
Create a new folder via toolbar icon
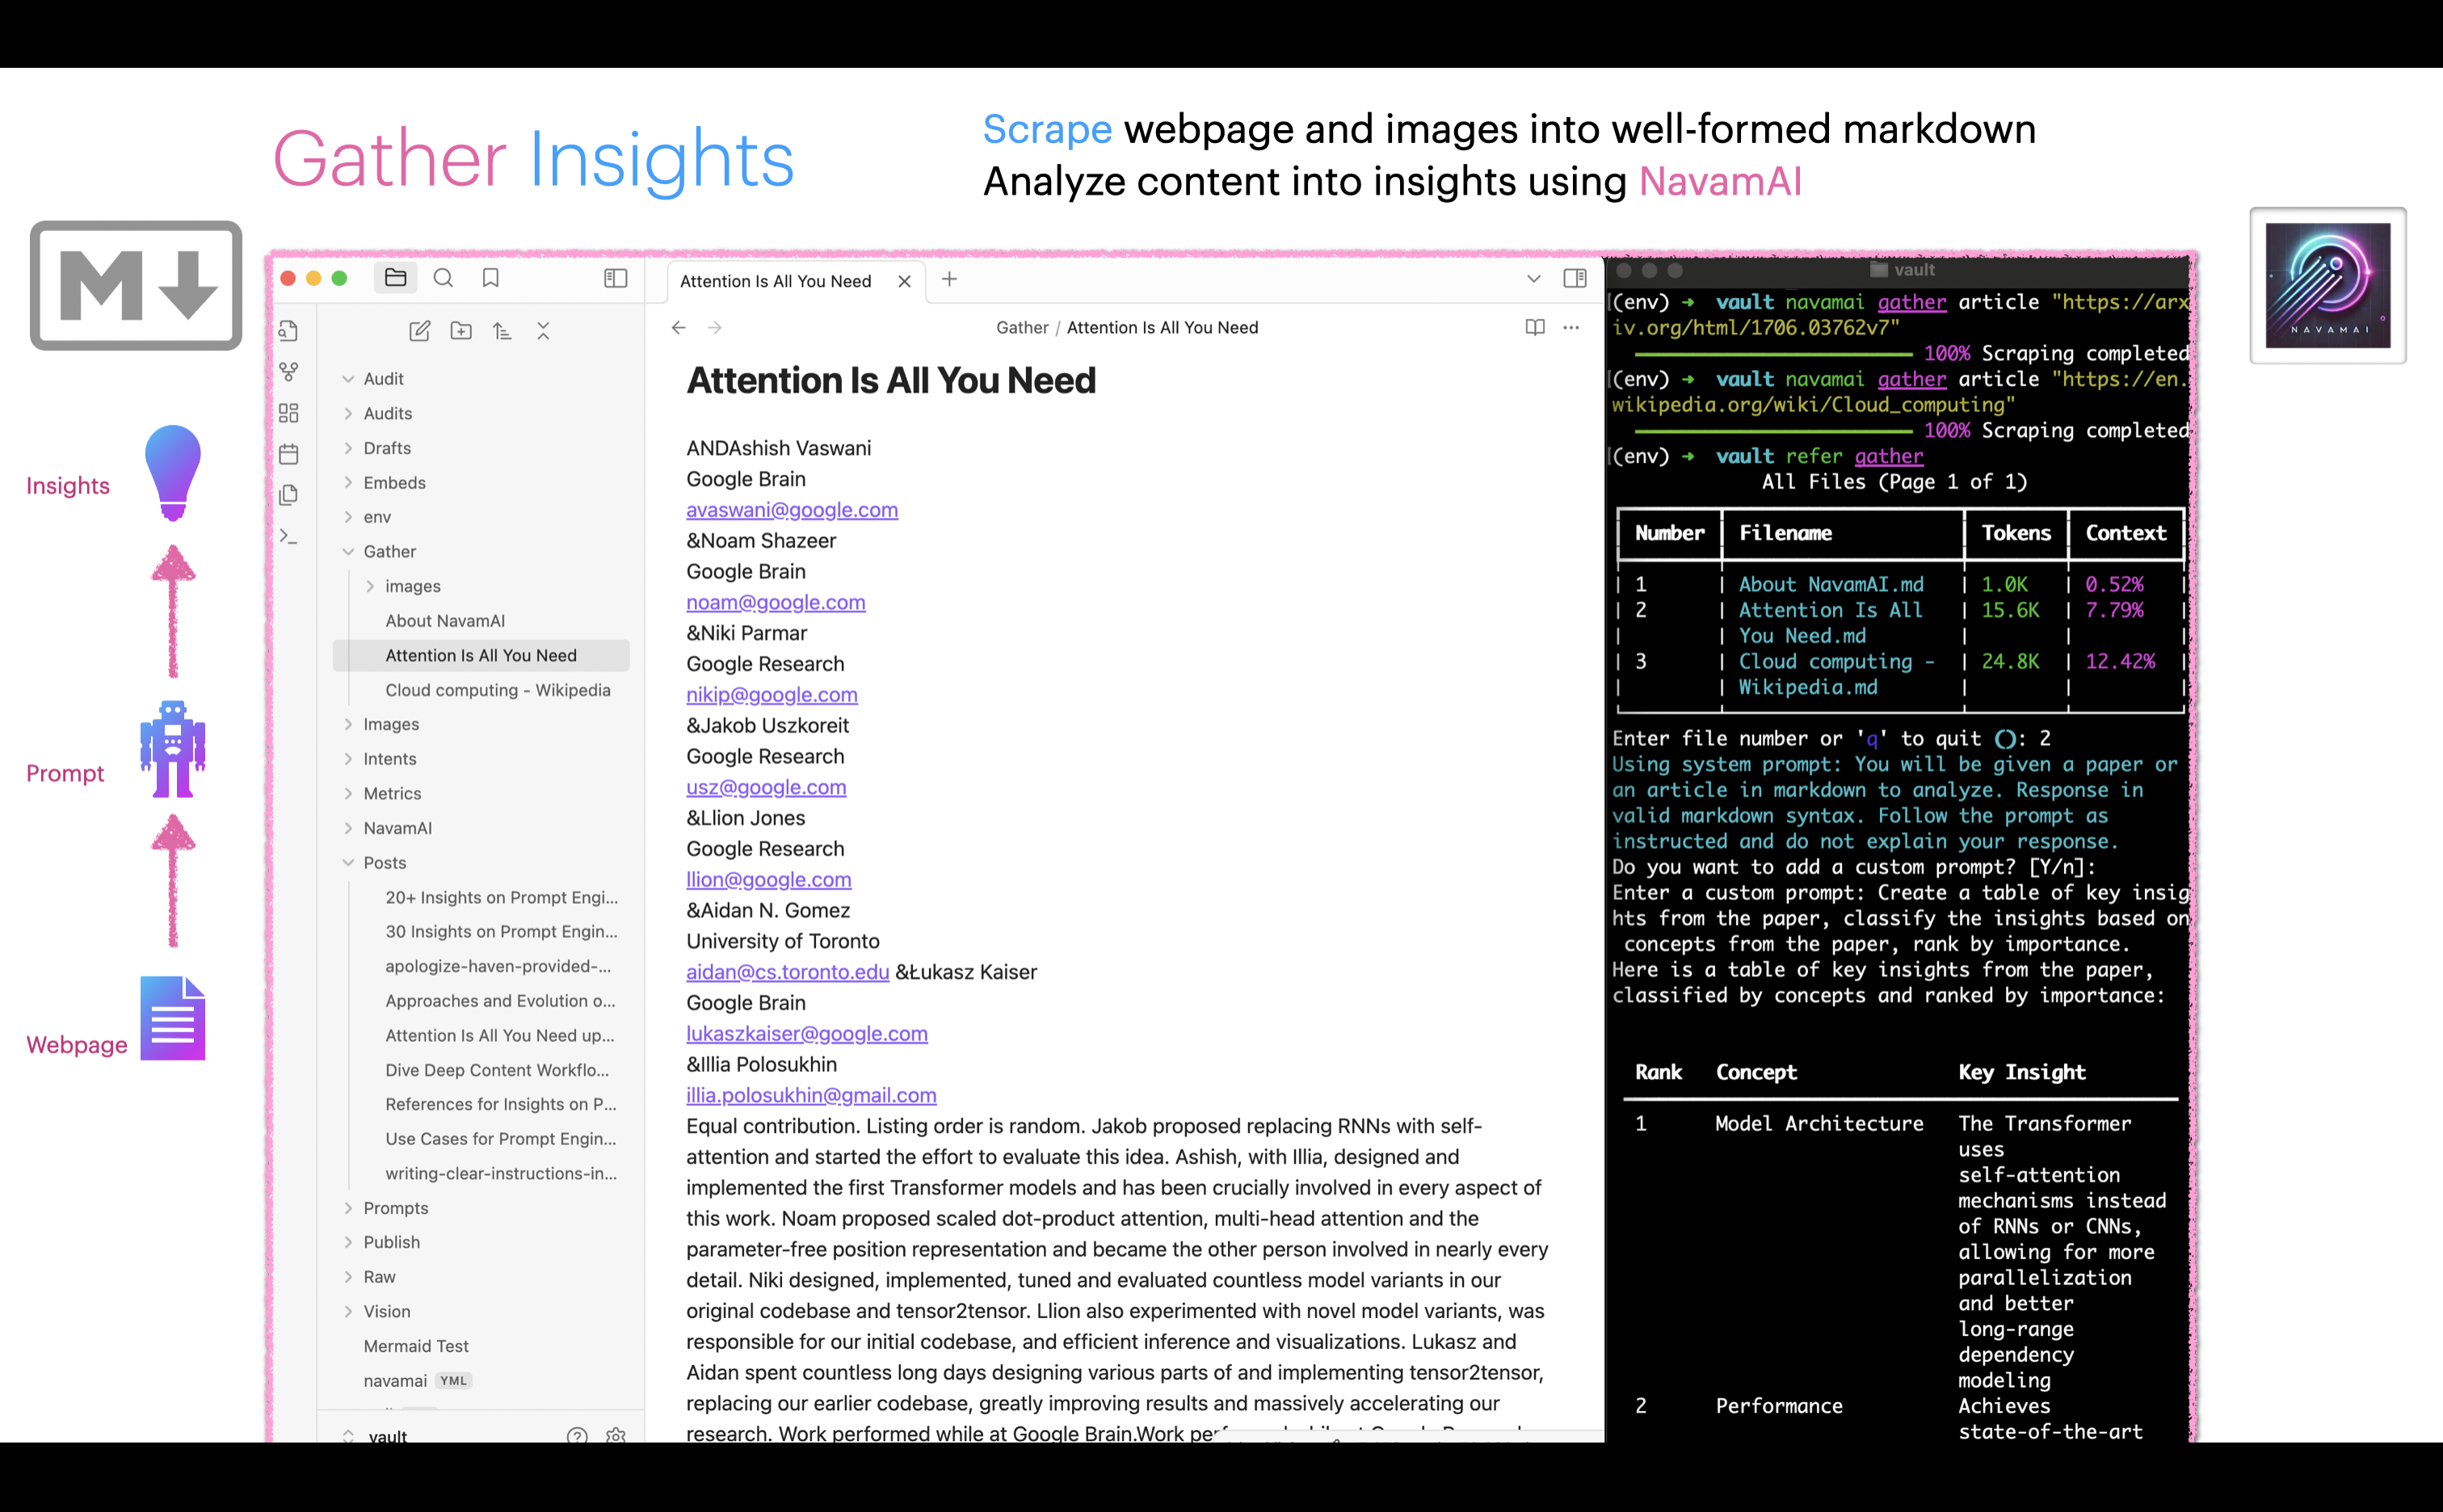(x=461, y=331)
